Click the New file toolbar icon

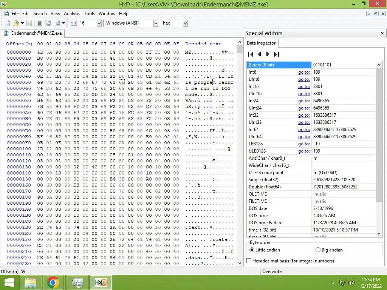(x=8, y=23)
